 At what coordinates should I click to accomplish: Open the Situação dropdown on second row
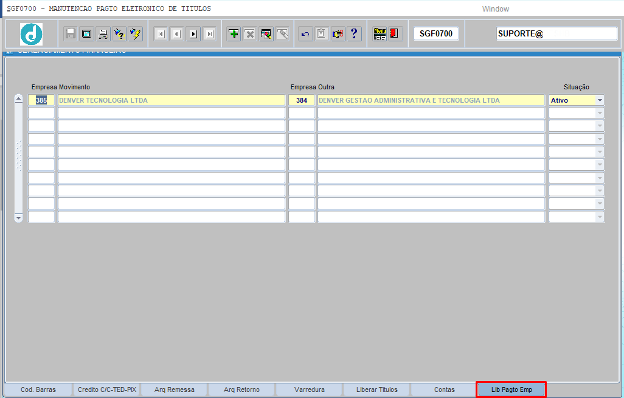(600, 113)
